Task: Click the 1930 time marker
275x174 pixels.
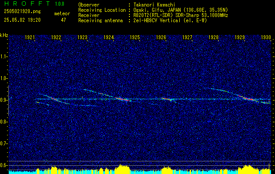Action: click(x=266, y=37)
